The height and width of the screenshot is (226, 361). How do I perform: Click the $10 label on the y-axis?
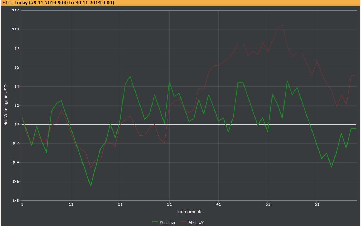15,29
